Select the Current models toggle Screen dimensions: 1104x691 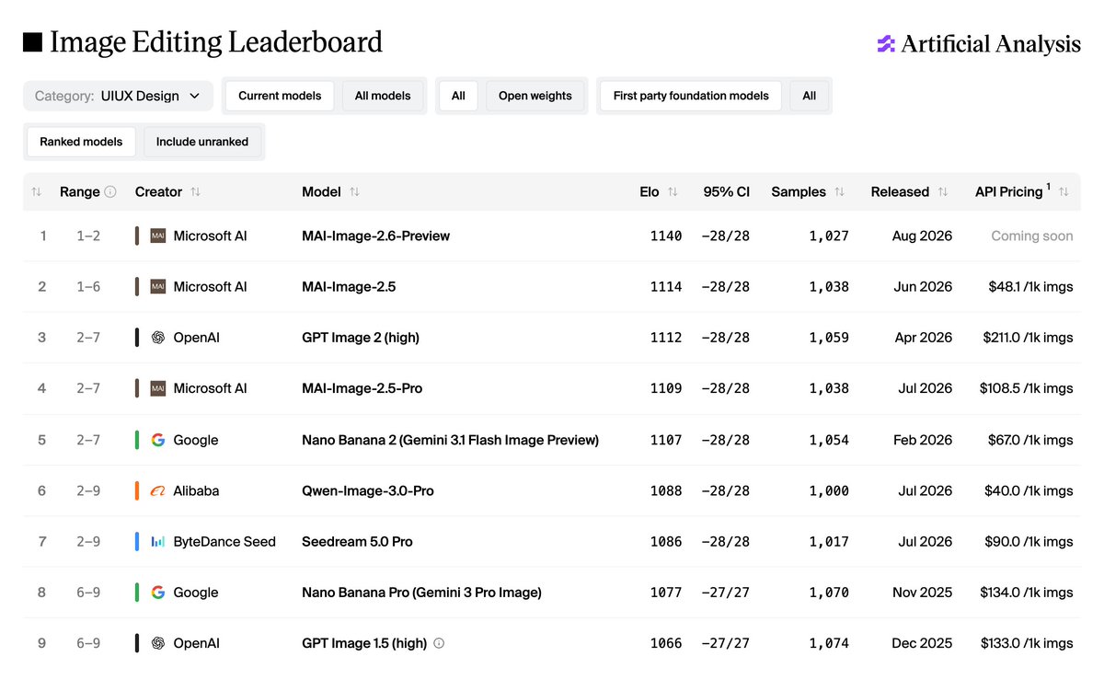280,96
